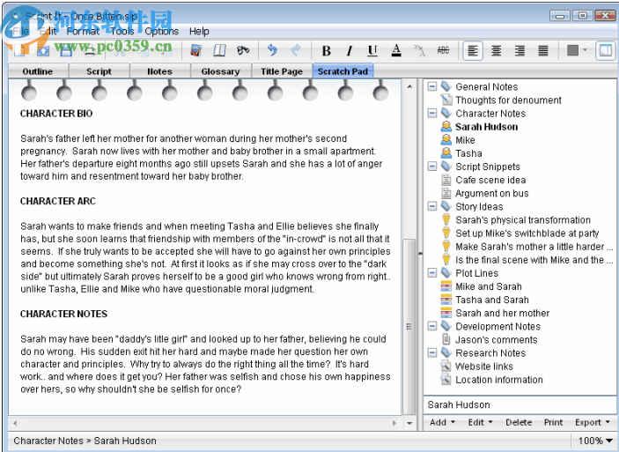The width and height of the screenshot is (619, 452).
Task: Click the Delete button
Action: click(519, 422)
